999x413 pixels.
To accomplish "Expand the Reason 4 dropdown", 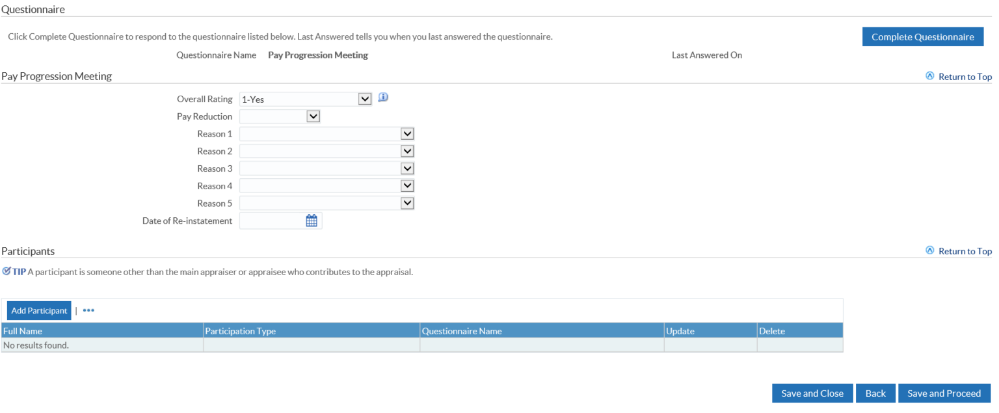I will [407, 186].
